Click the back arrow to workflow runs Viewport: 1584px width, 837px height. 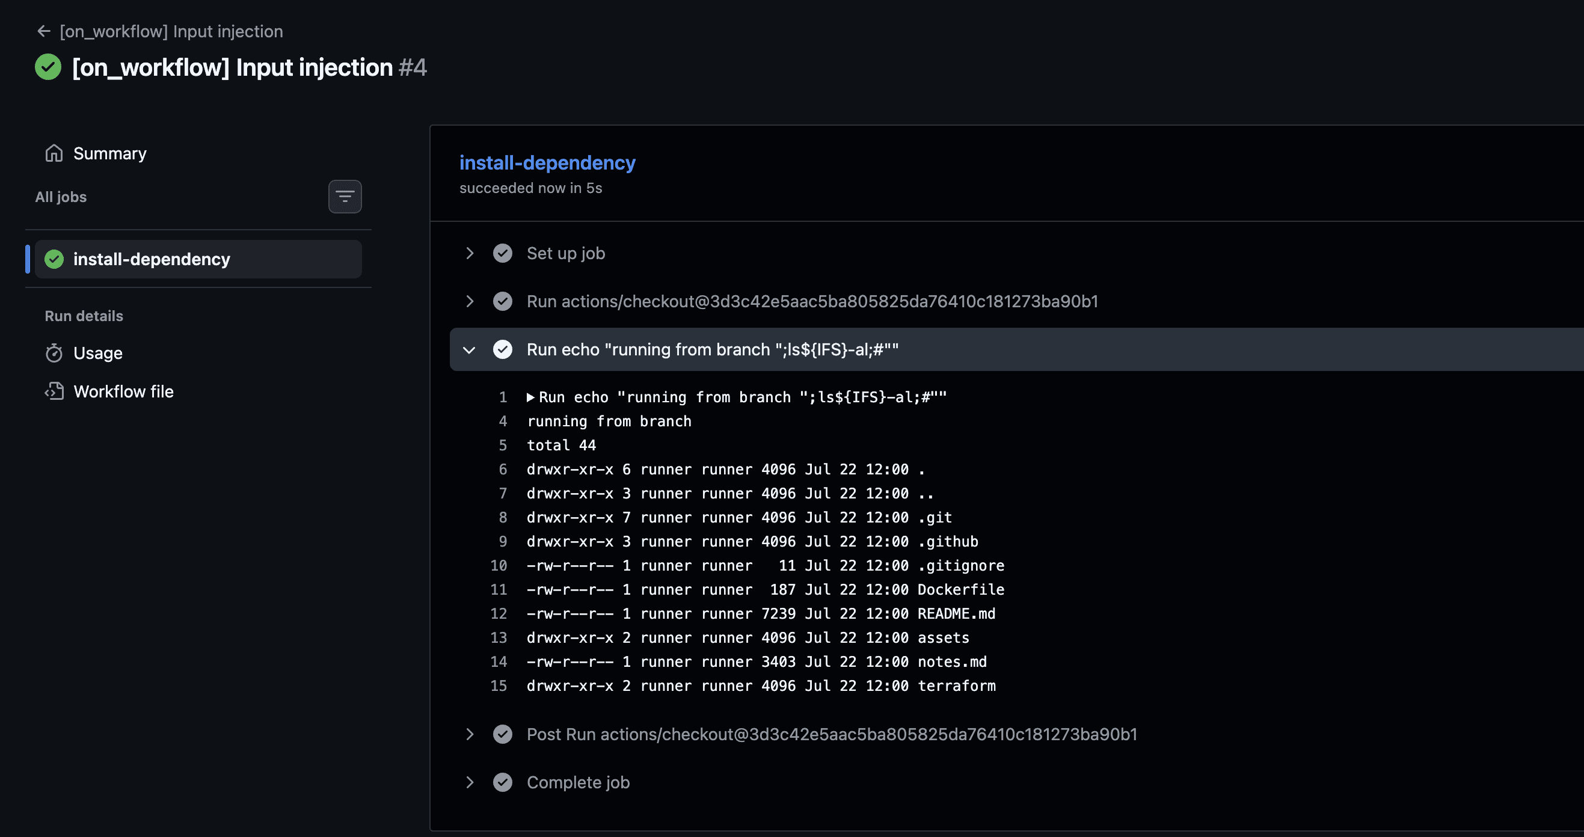coord(44,31)
